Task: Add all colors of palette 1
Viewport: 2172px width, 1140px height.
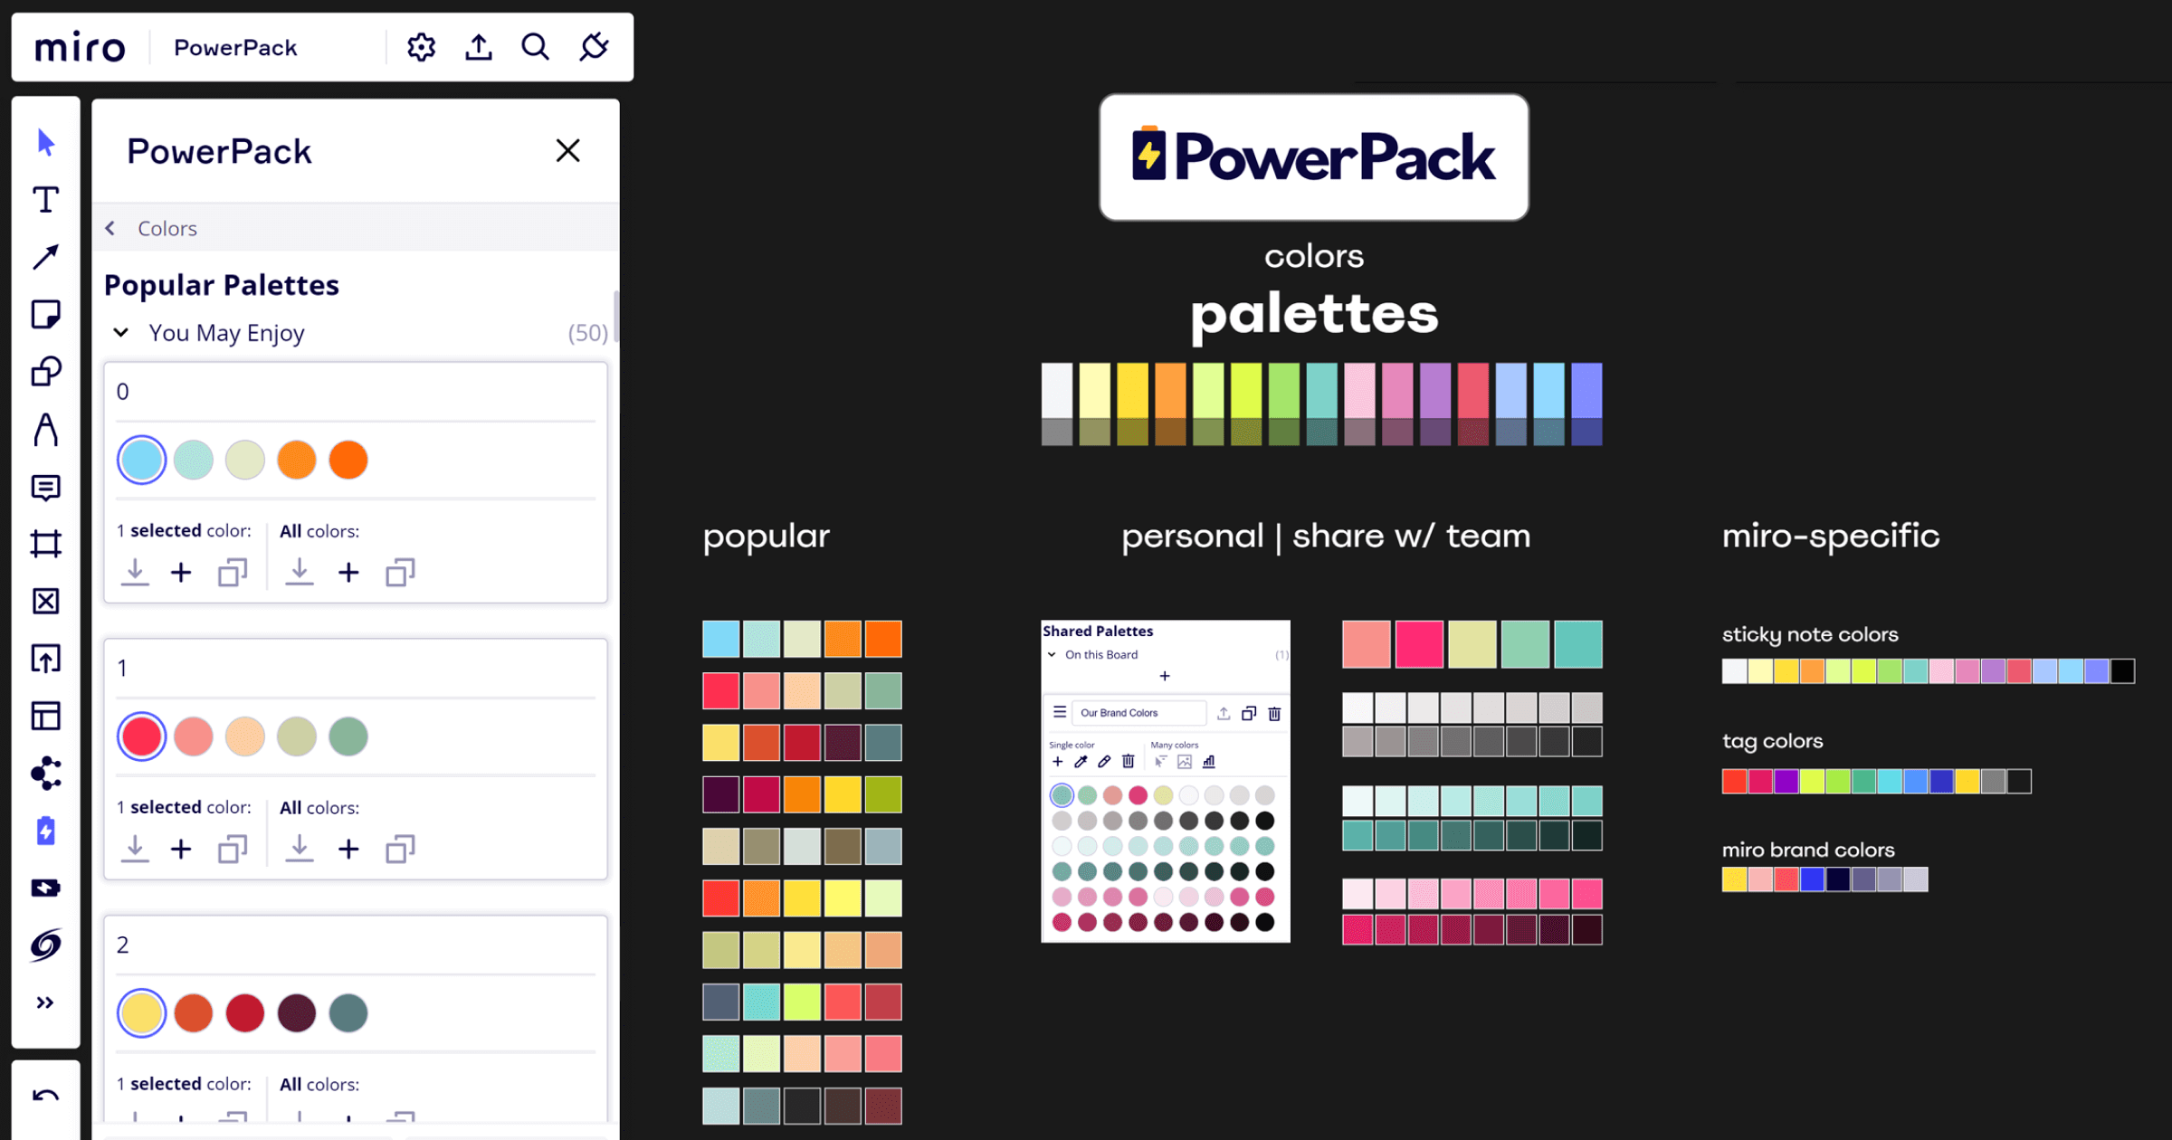Action: click(348, 849)
